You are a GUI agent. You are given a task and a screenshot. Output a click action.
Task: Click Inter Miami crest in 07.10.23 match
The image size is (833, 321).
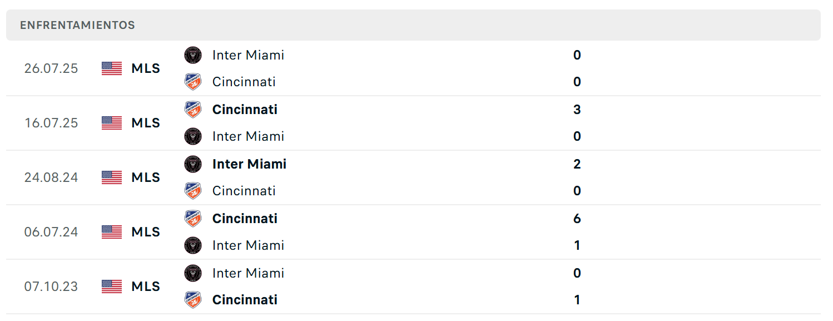pyautogui.click(x=193, y=273)
